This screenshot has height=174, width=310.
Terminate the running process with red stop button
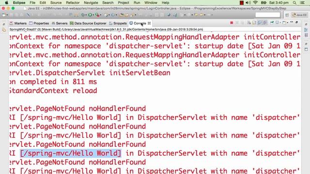tap(232, 23)
